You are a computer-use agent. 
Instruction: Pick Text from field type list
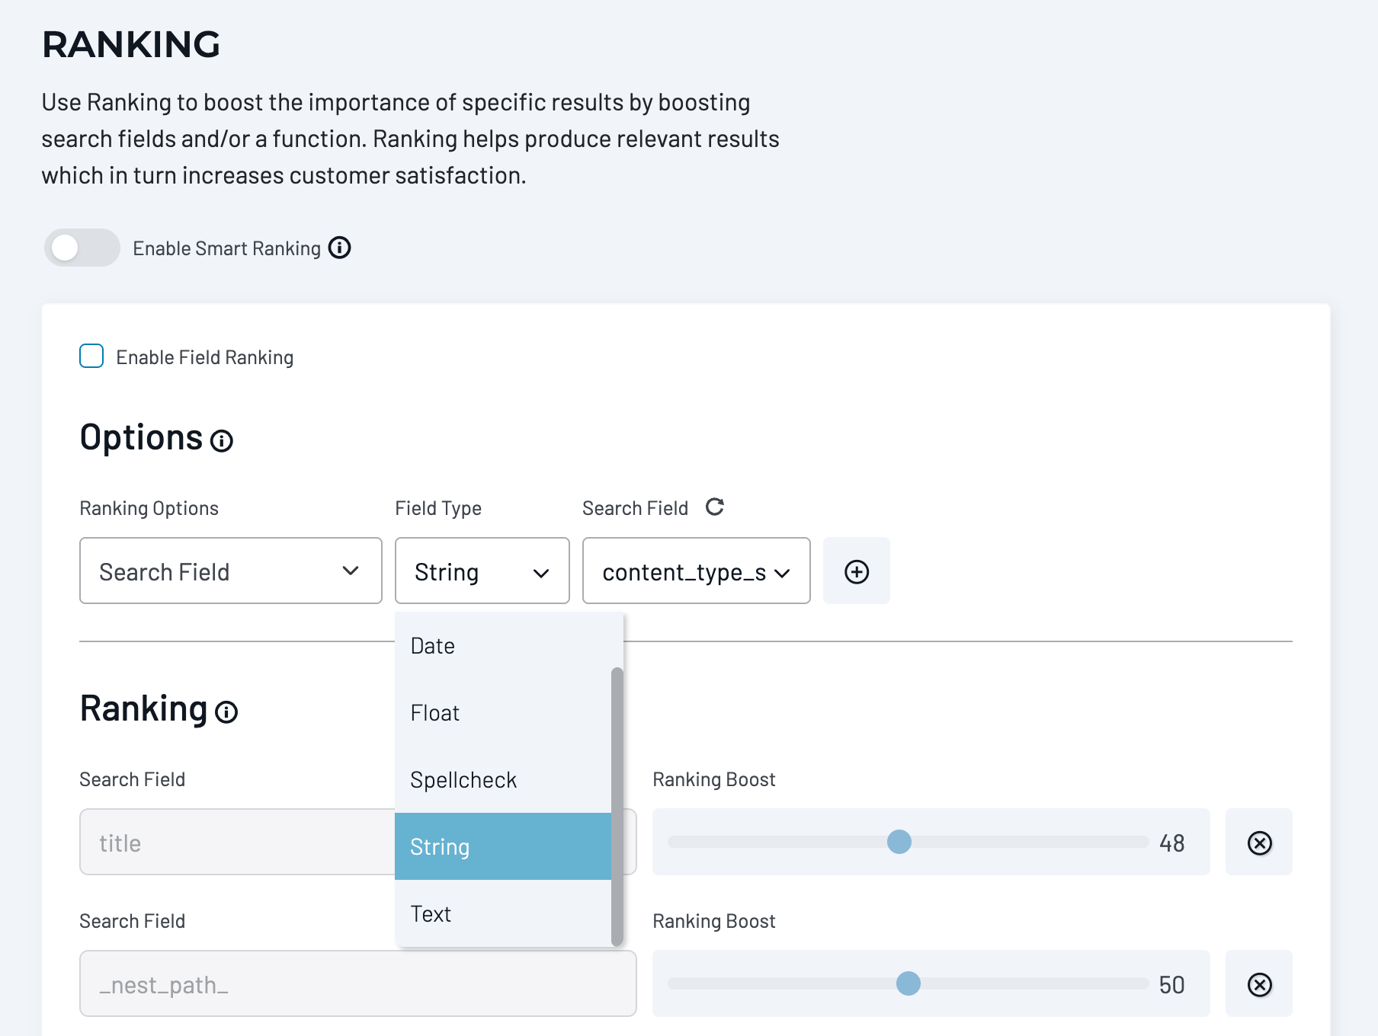coord(503,913)
